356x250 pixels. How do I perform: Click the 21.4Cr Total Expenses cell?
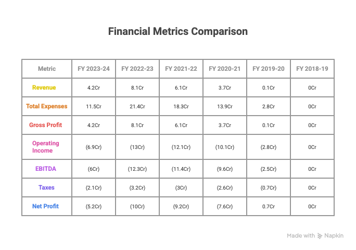[137, 106]
